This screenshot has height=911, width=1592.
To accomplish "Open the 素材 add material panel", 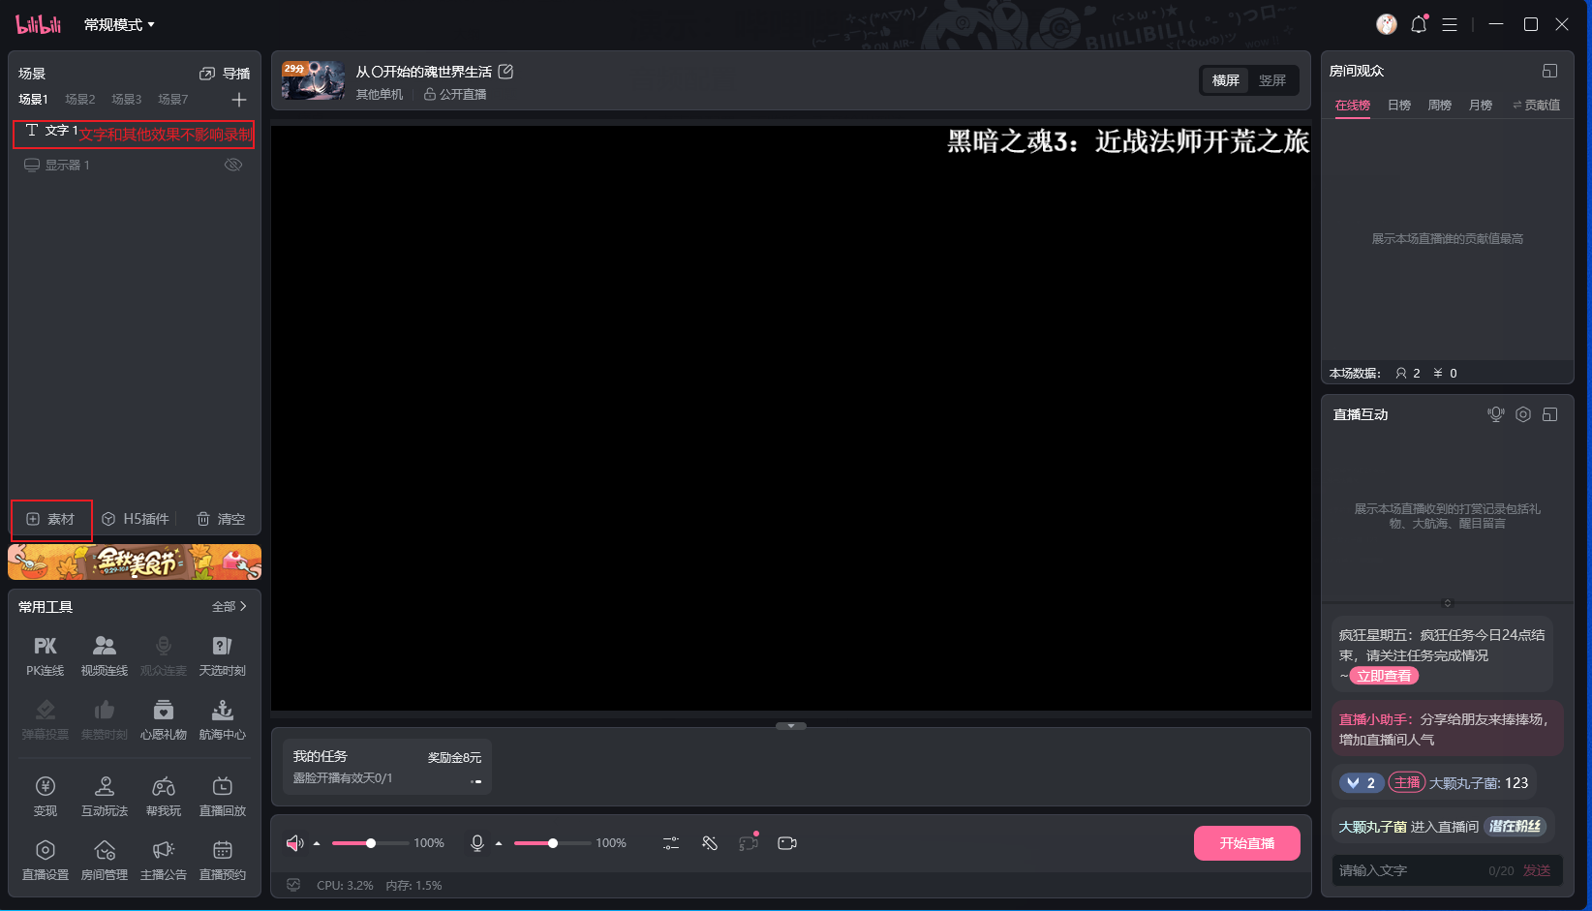I will coord(51,519).
